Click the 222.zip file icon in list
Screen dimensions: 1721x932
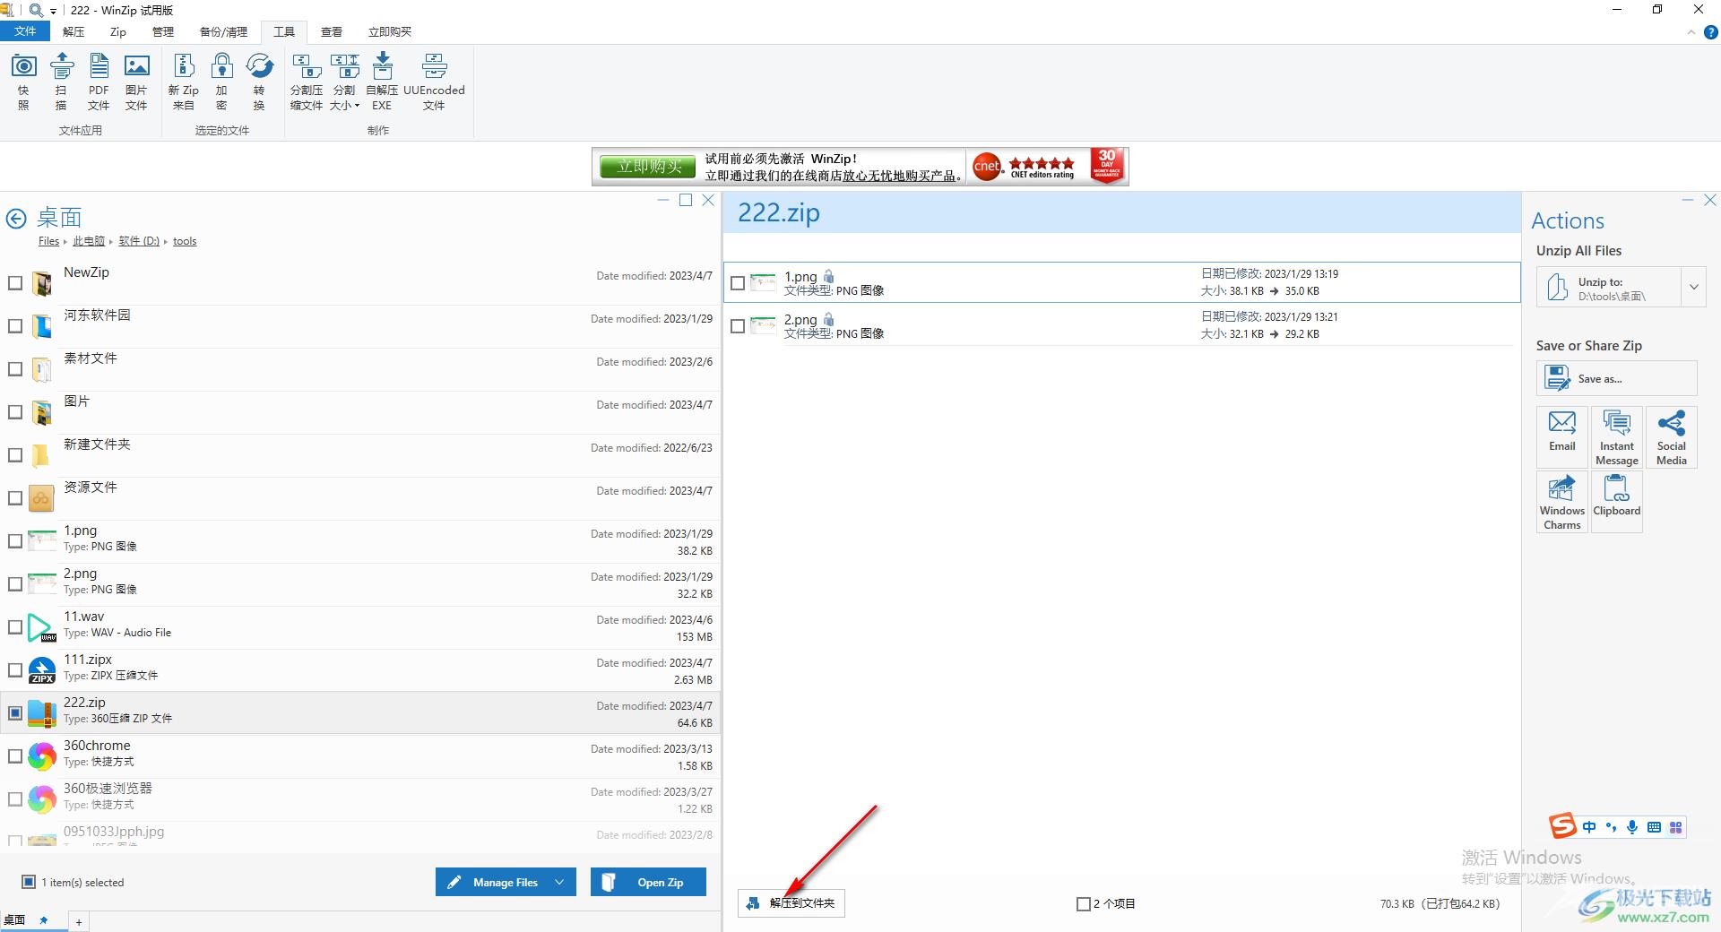(42, 713)
